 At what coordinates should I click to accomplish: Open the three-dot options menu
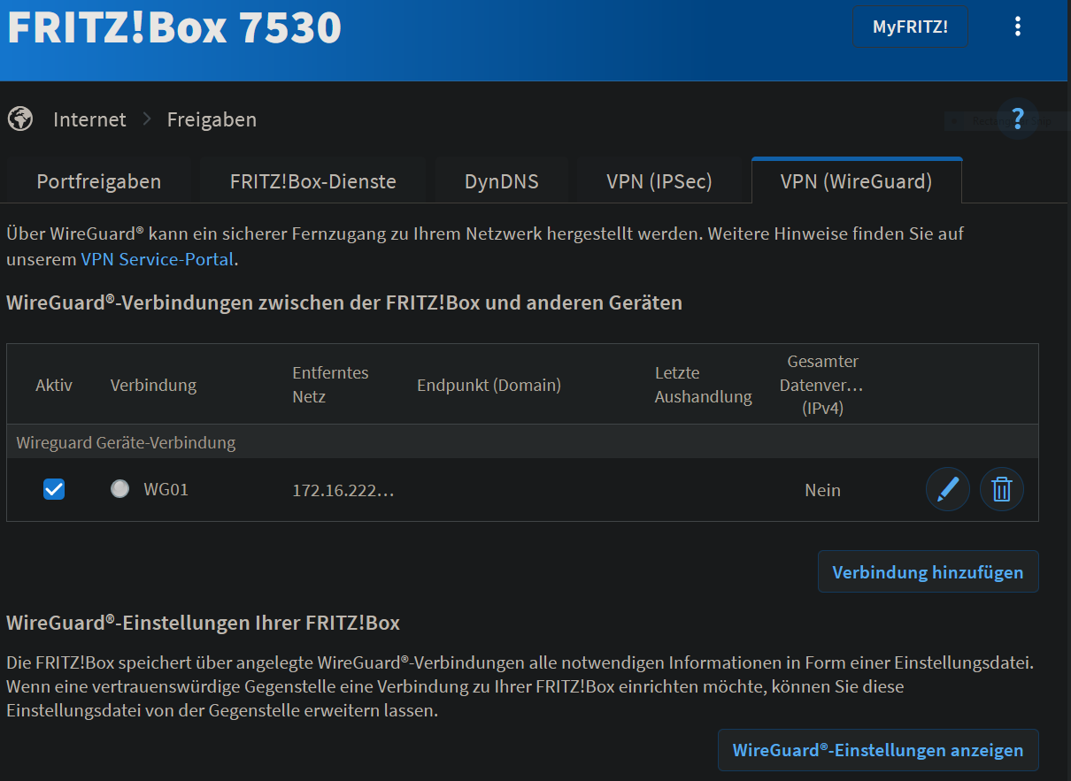click(x=1017, y=27)
